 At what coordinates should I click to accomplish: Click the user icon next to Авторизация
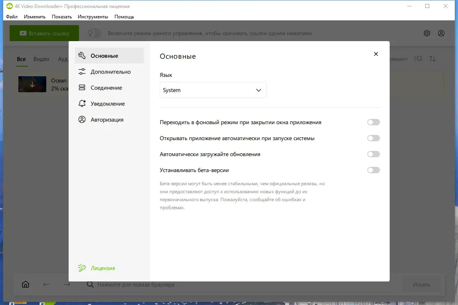82,119
